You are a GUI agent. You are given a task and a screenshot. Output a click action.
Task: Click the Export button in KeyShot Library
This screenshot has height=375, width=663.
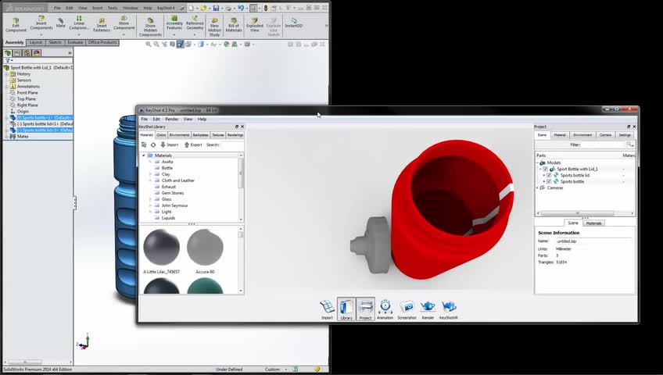coord(193,145)
